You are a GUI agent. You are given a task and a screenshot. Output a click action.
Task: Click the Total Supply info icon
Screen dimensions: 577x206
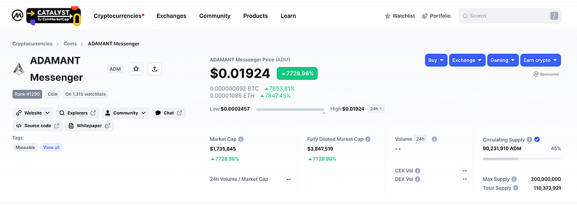[516, 188]
